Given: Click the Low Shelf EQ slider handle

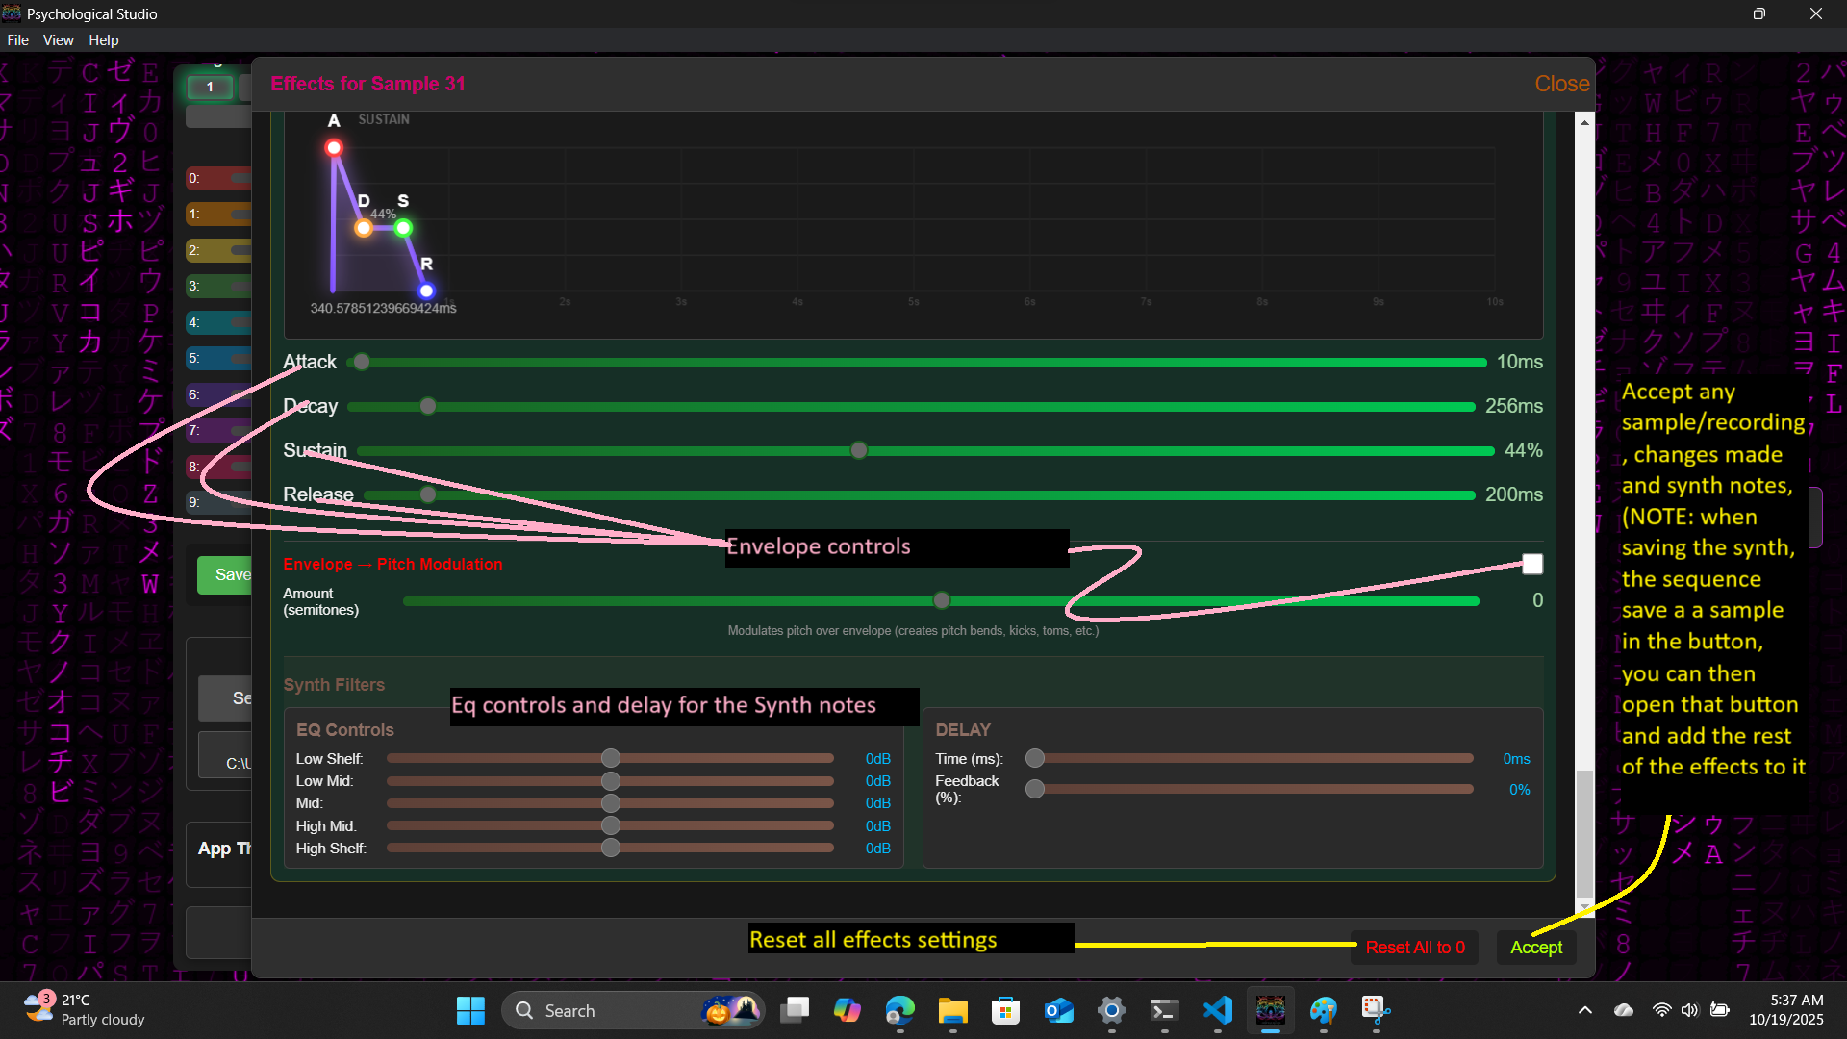Looking at the screenshot, I should point(611,759).
